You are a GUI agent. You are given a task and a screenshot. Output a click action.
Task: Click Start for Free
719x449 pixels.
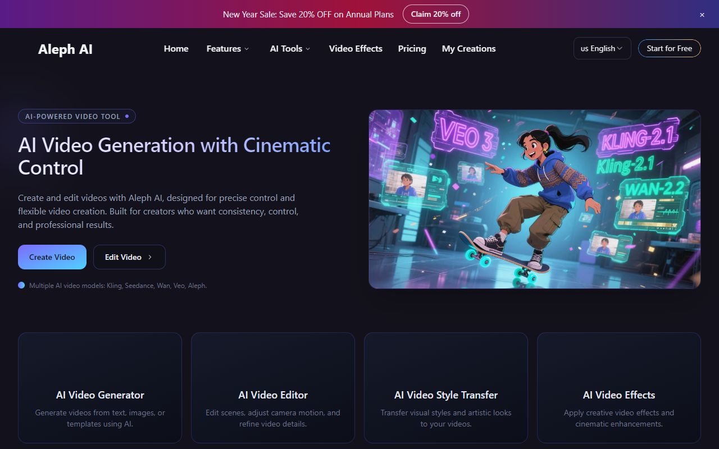tap(669, 48)
